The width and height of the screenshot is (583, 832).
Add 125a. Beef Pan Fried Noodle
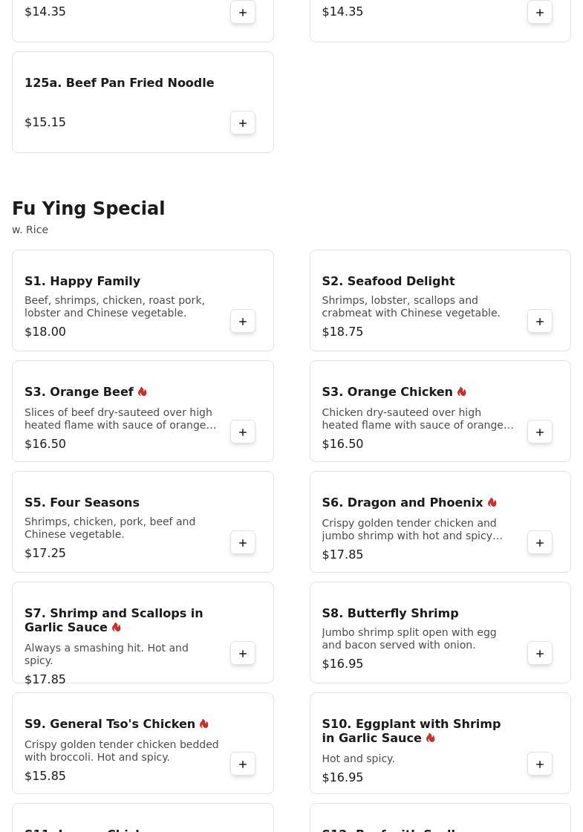[x=243, y=123]
